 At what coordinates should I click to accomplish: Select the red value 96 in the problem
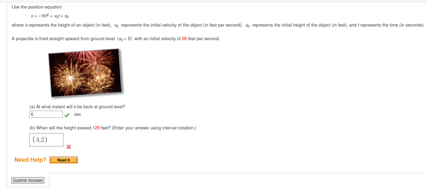click(x=184, y=39)
